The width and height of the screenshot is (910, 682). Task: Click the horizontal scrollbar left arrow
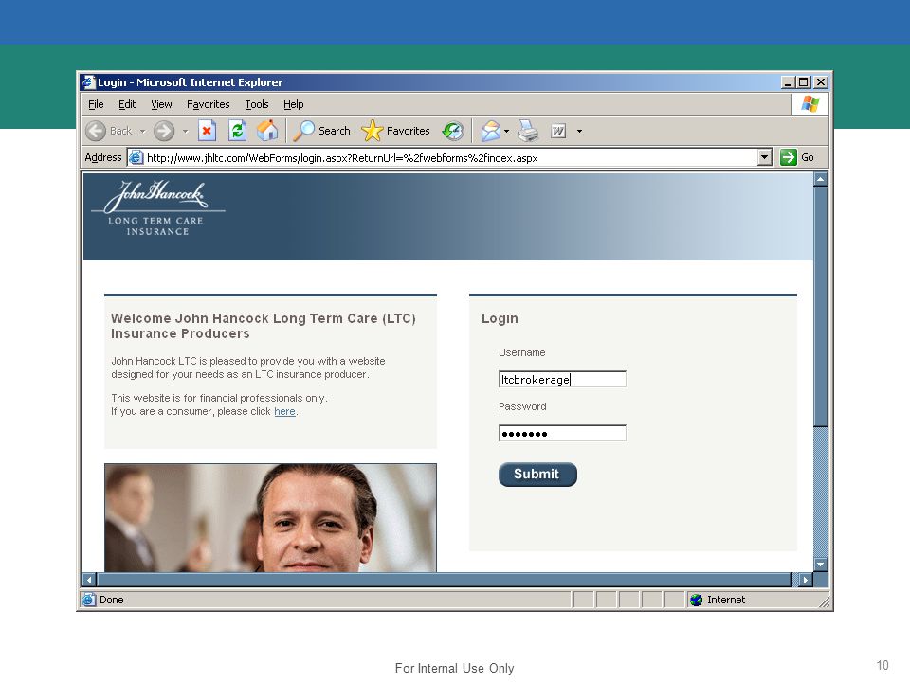tap(89, 580)
